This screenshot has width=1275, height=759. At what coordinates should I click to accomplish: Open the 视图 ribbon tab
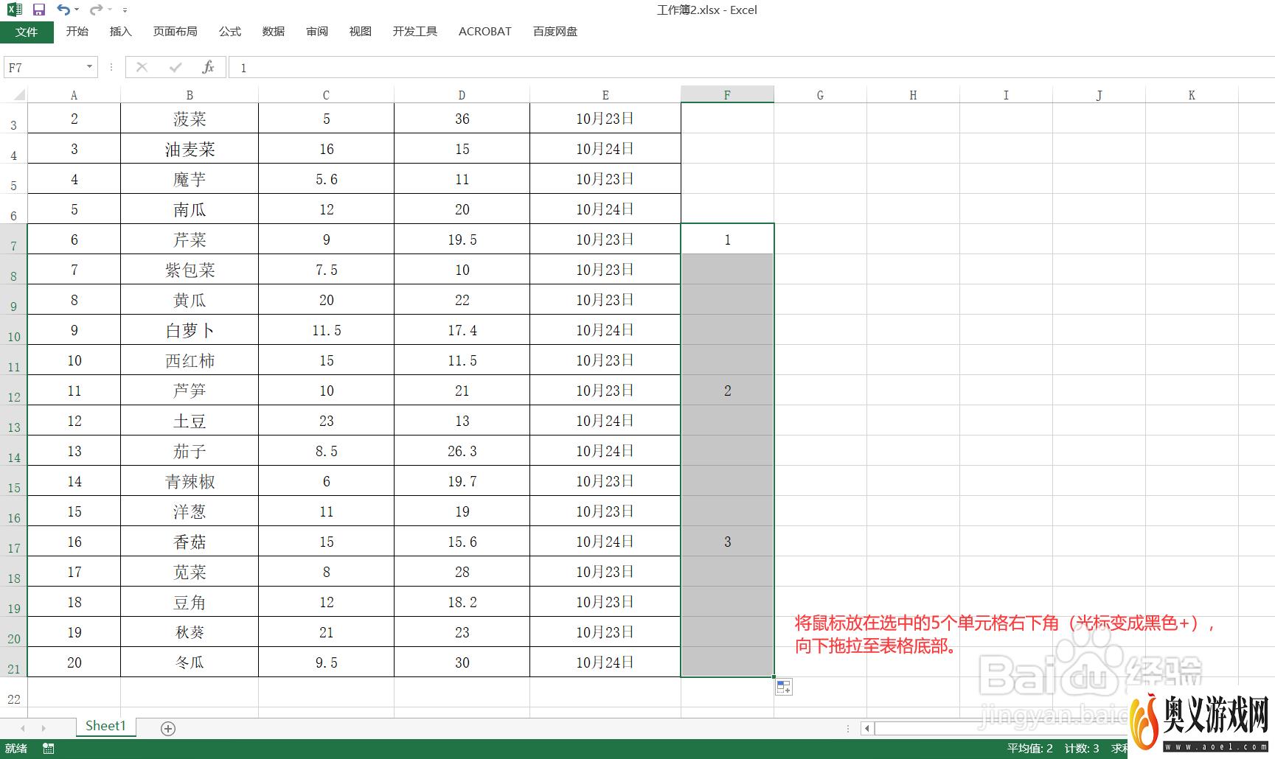[x=360, y=31]
